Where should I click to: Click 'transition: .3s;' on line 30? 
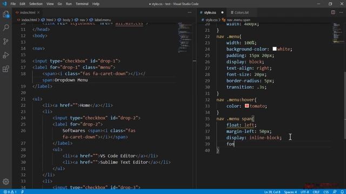247,87
